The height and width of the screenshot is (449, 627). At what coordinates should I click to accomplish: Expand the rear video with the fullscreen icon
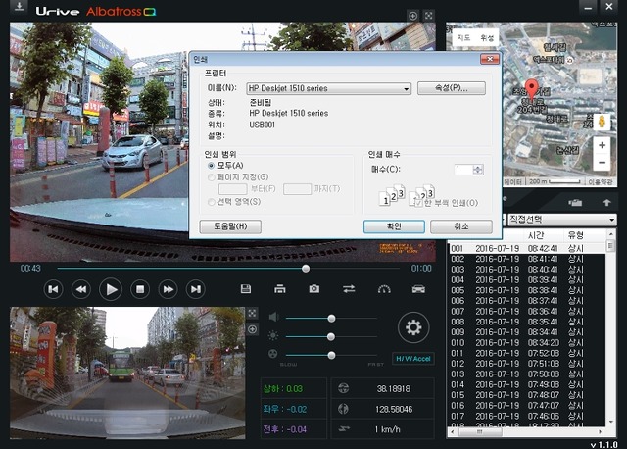point(252,313)
